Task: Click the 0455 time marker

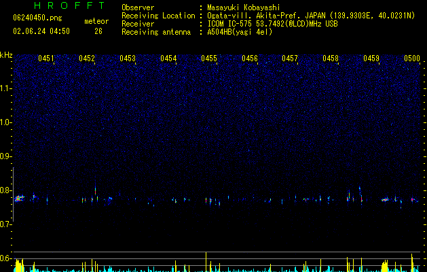Action: pyautogui.click(x=209, y=58)
